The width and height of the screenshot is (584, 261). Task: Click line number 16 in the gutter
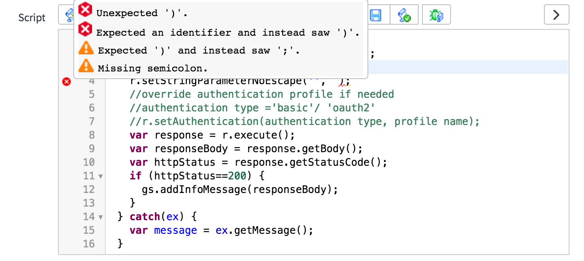coord(89,244)
